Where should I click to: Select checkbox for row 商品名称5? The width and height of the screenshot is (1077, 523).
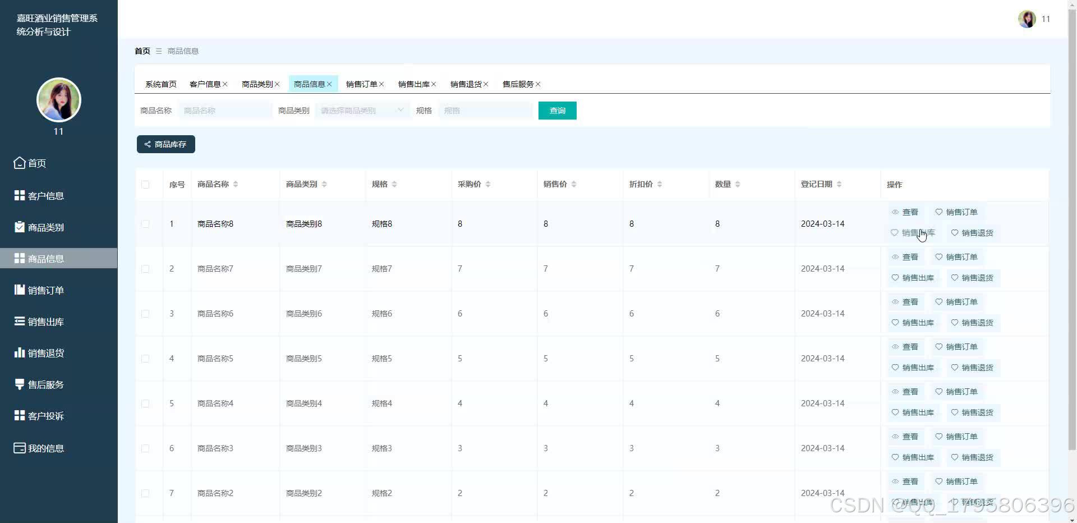145,359
